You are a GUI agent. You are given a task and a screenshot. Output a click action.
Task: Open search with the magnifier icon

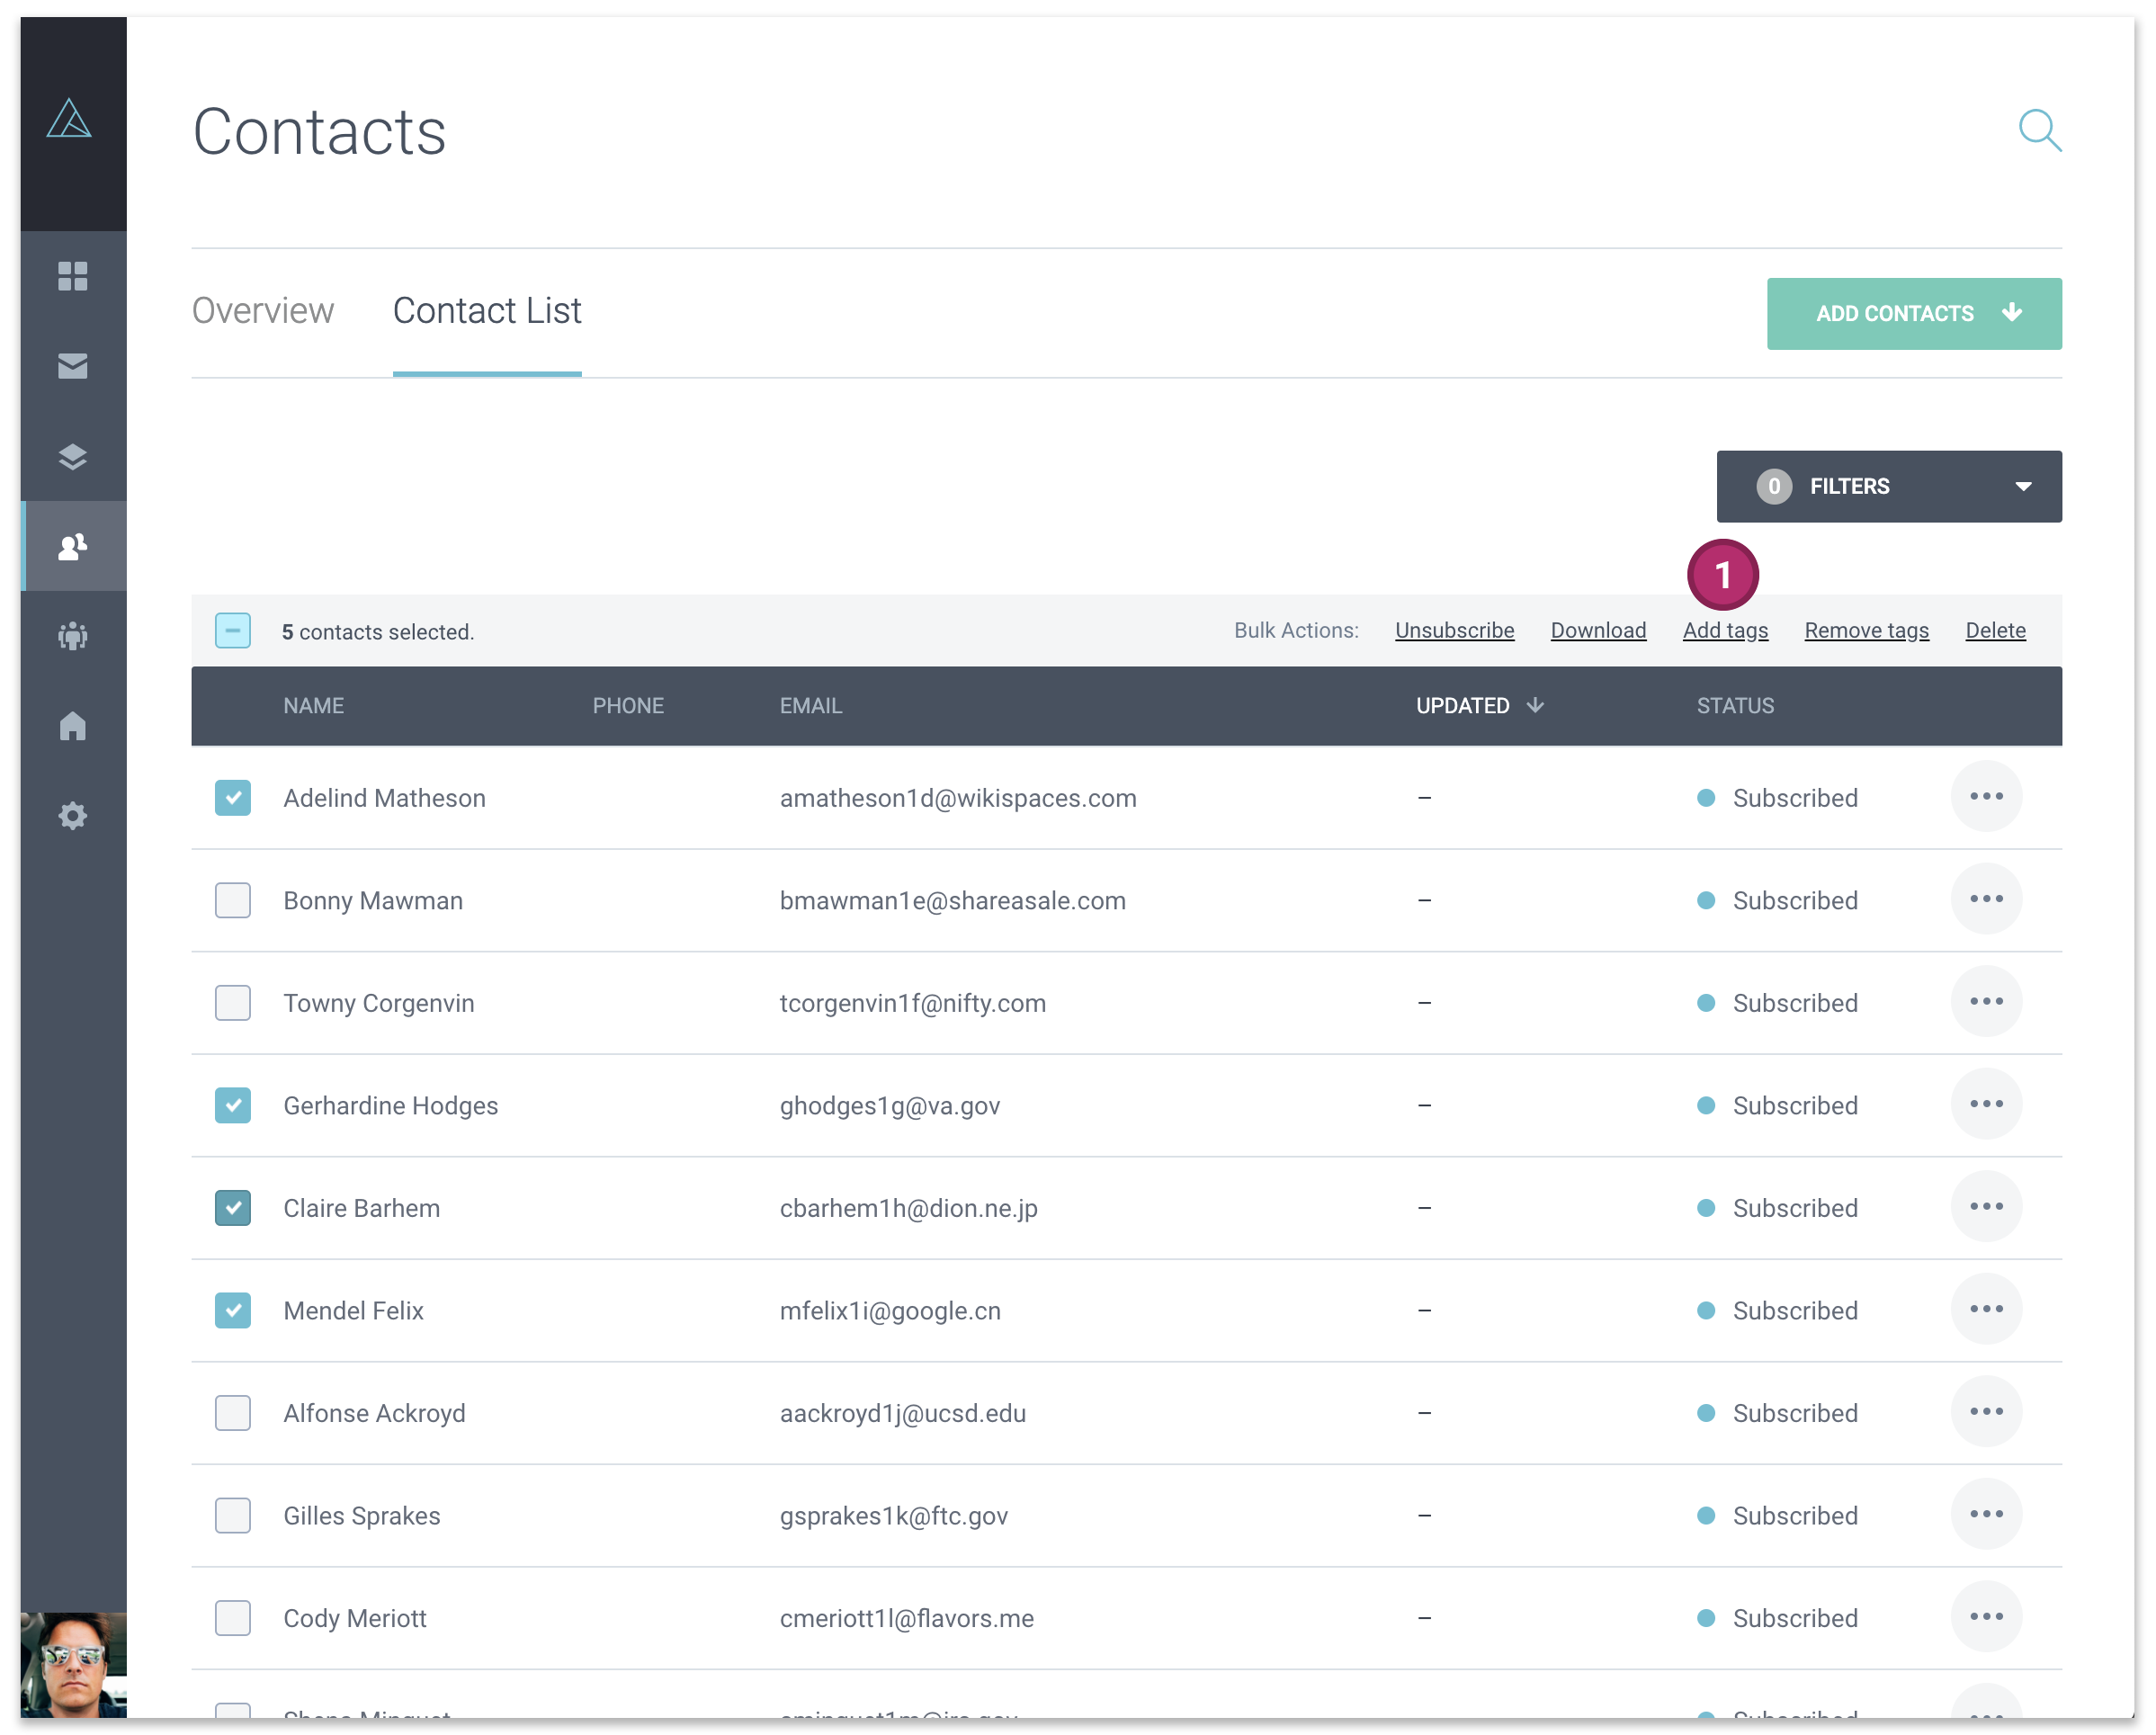pos(2040,130)
